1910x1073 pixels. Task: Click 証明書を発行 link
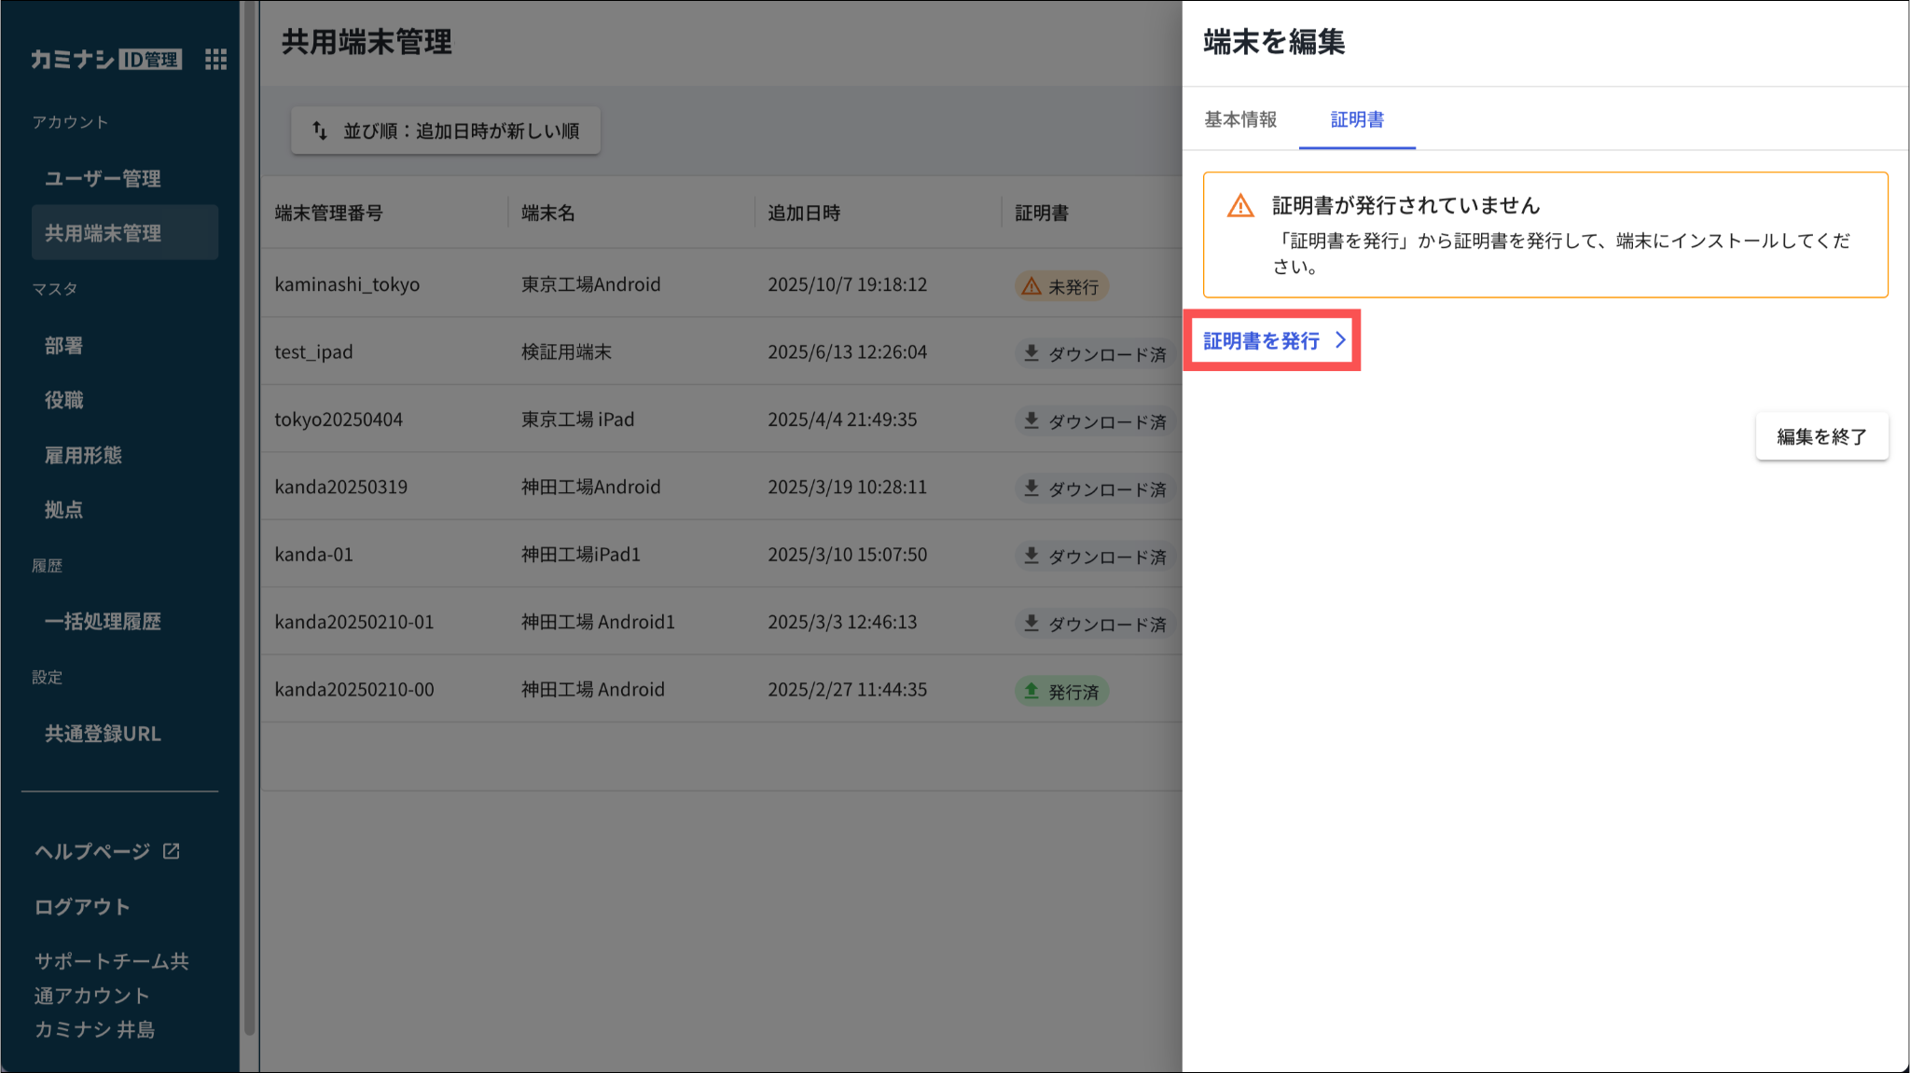(x=1261, y=340)
